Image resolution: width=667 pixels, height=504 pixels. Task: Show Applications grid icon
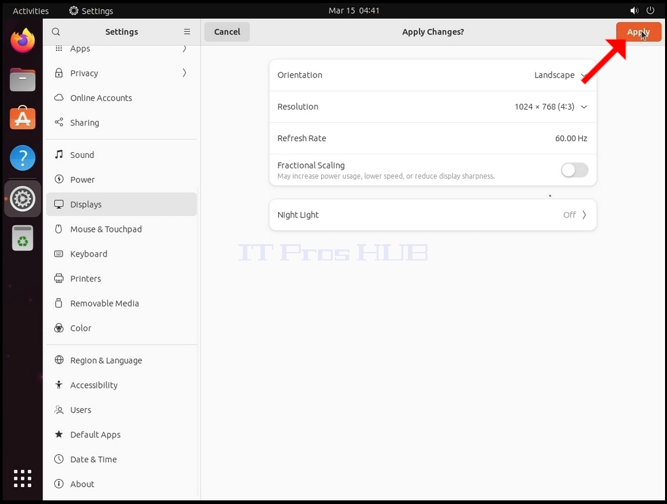tap(23, 479)
